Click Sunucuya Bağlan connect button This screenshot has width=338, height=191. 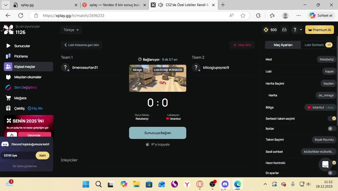click(x=157, y=133)
